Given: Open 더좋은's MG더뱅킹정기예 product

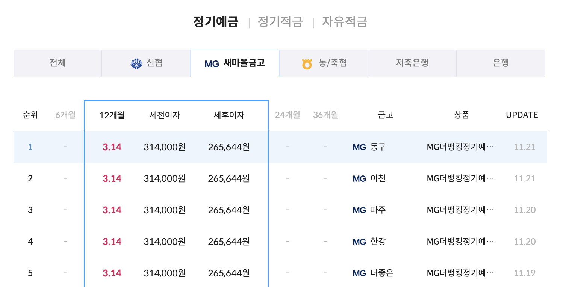Looking at the screenshot, I should [461, 273].
